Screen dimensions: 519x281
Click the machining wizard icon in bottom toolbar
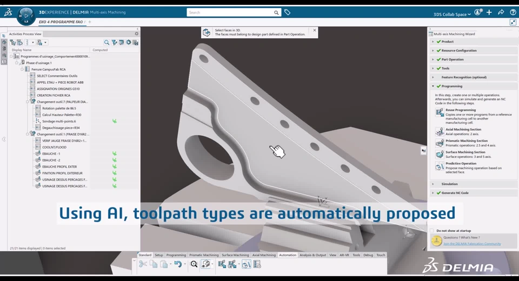(206, 264)
